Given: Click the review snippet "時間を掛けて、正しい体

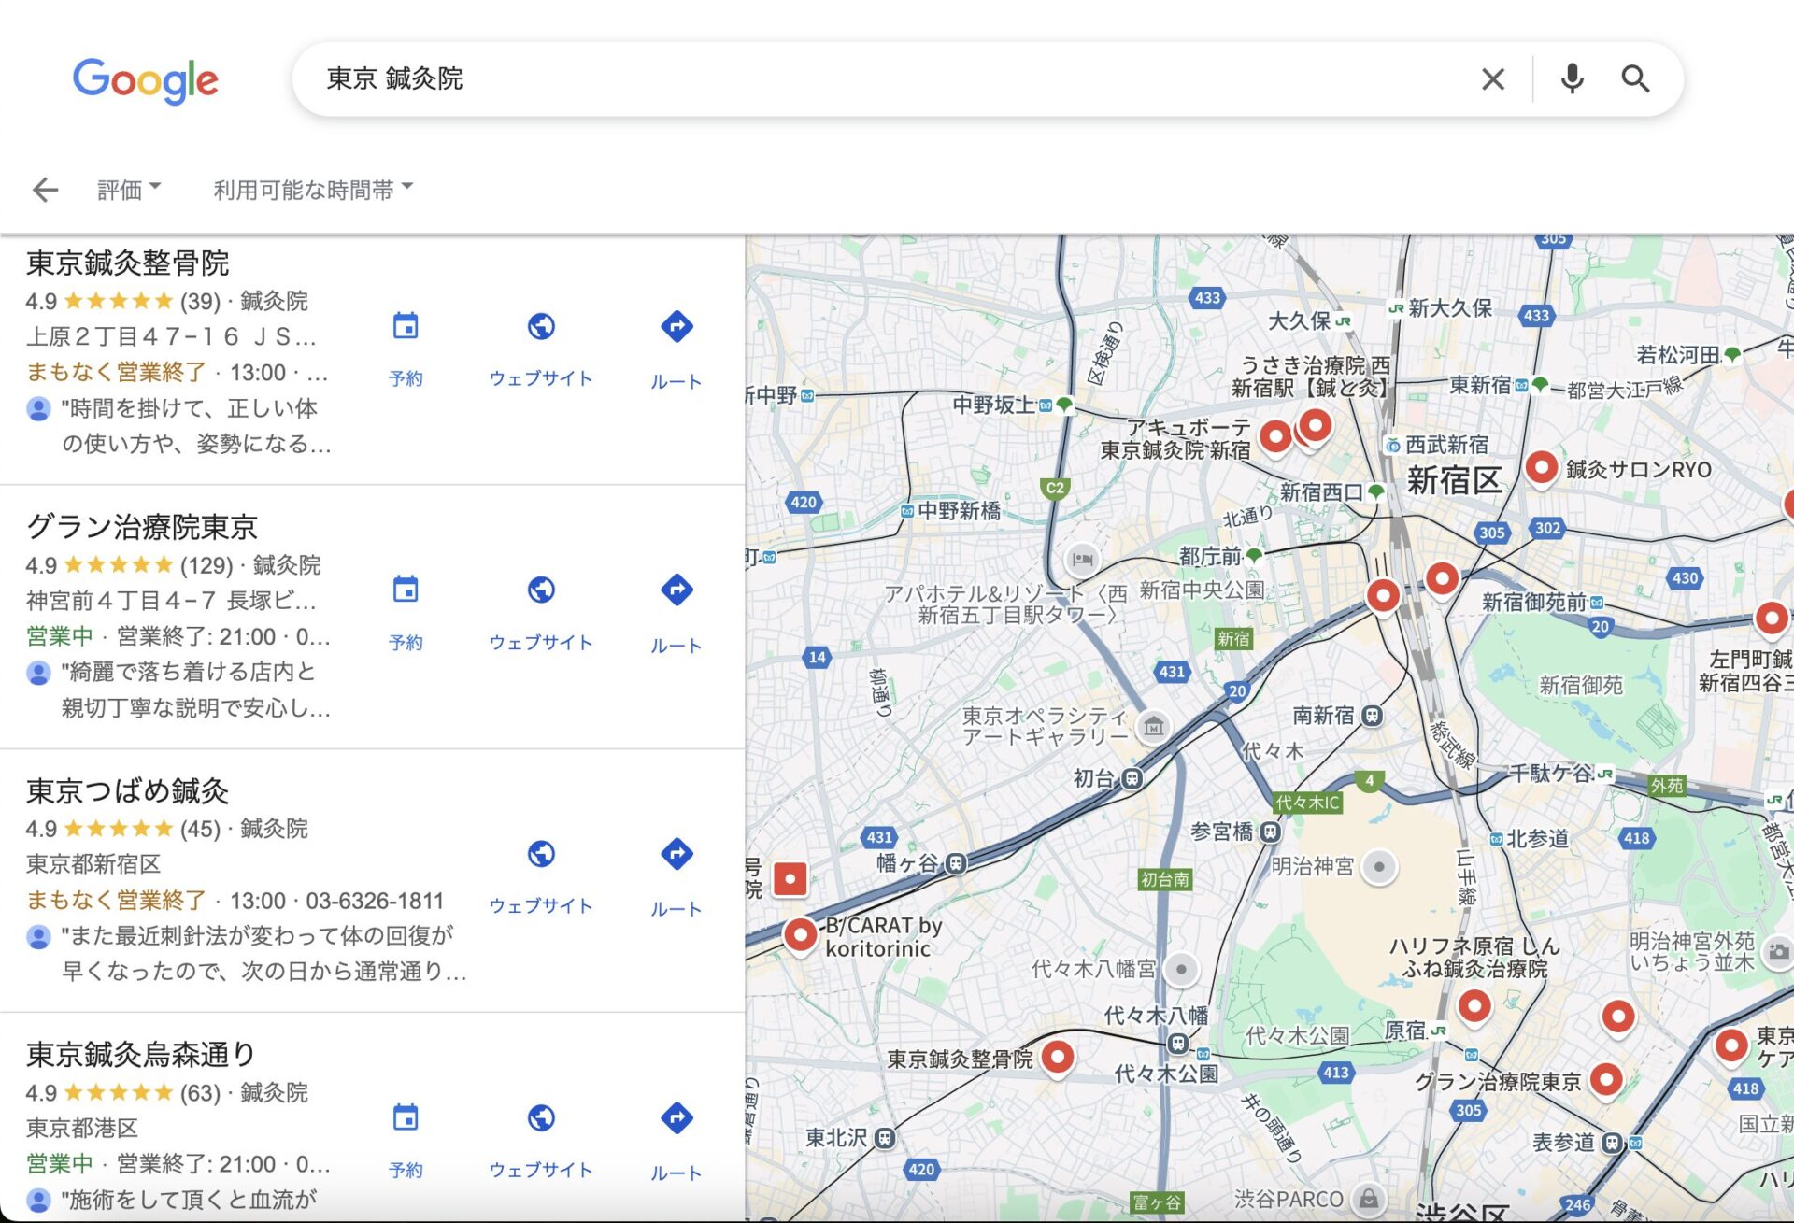Looking at the screenshot, I should (189, 409).
